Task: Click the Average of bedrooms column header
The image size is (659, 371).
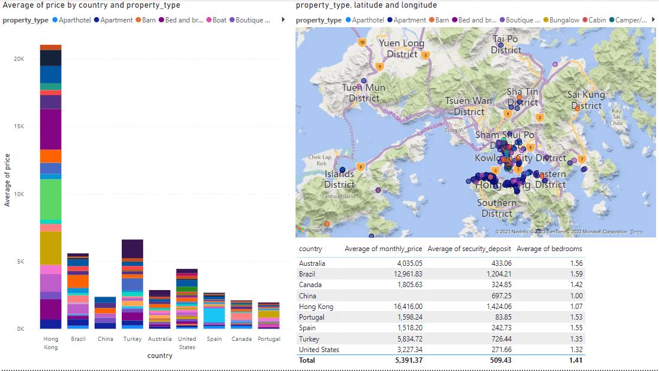Action: [549, 249]
